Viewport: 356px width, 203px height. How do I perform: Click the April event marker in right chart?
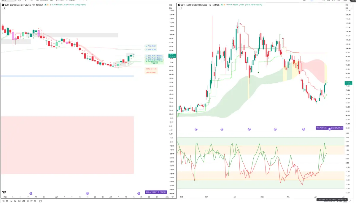(249, 129)
